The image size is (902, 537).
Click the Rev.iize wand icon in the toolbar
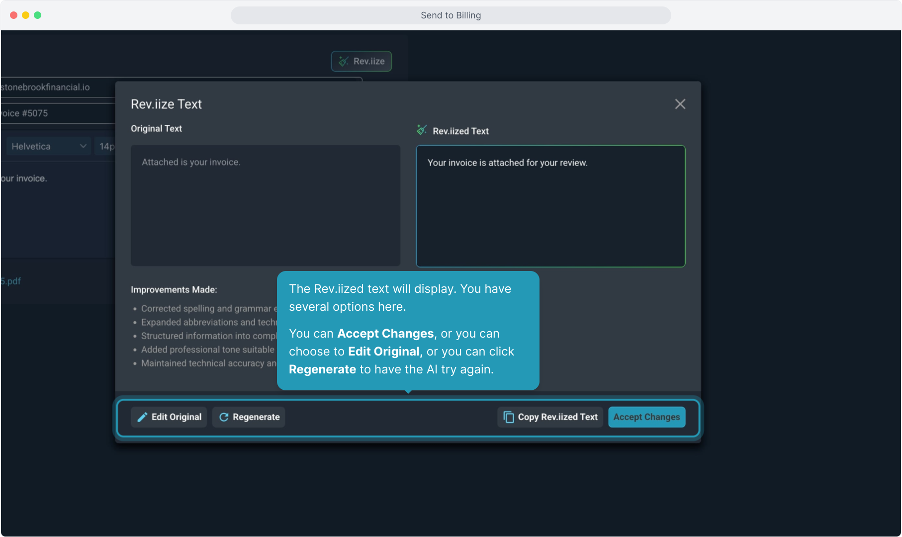coord(344,61)
